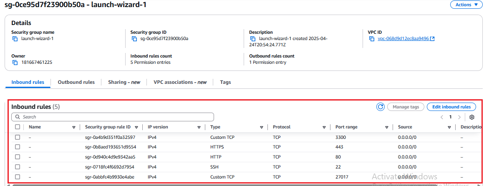Screen dimensions: 484x186
Task: Click port range value 443
Action: (339, 147)
